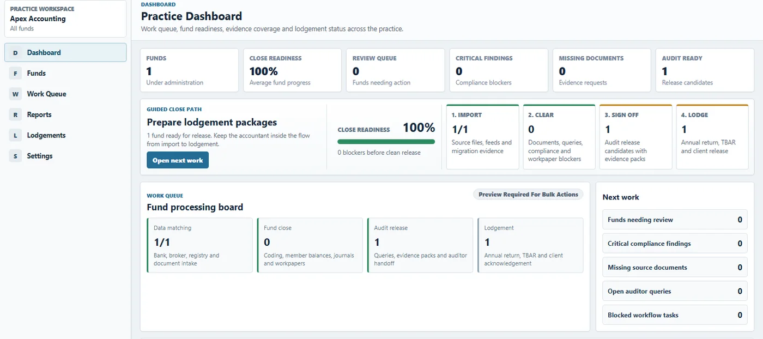Click the Prepare lodgement packages heading
The image size is (763, 339).
click(212, 122)
